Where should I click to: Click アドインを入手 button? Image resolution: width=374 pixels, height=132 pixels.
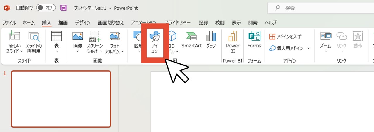point(285,37)
